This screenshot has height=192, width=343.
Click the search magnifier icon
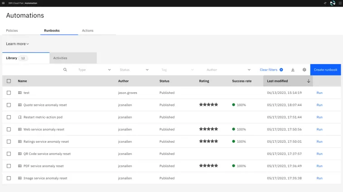[x=65, y=70]
